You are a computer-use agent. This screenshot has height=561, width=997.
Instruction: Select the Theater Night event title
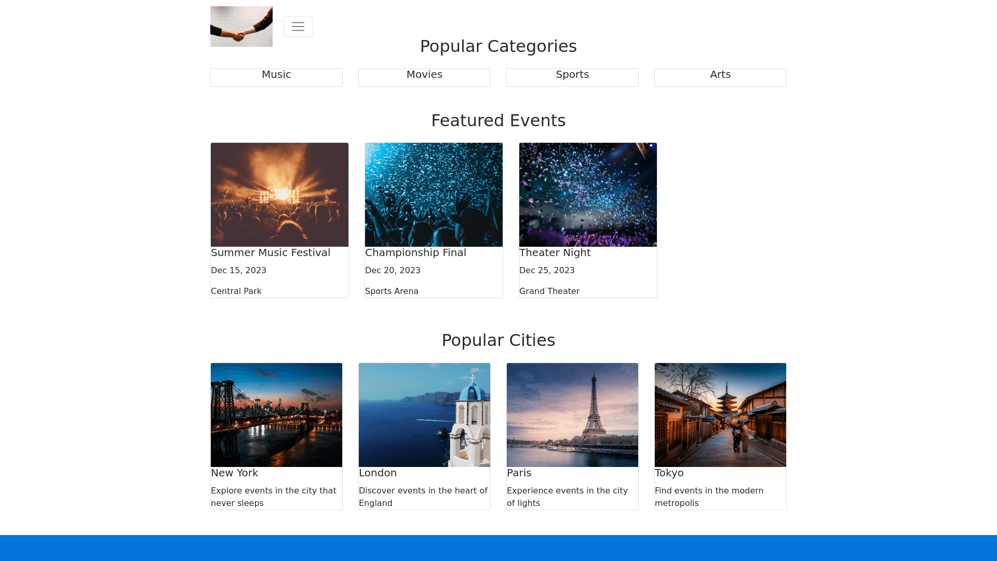555,253
